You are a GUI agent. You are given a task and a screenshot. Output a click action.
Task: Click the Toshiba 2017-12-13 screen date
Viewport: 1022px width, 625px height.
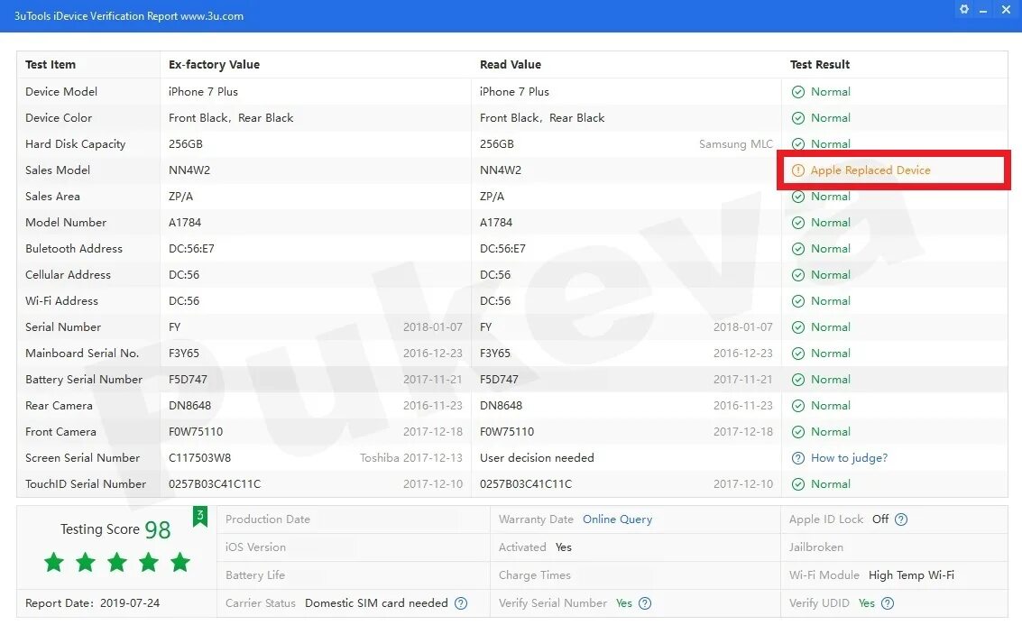click(411, 458)
